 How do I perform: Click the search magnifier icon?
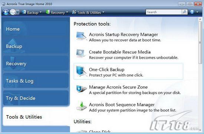(x=185, y=12)
